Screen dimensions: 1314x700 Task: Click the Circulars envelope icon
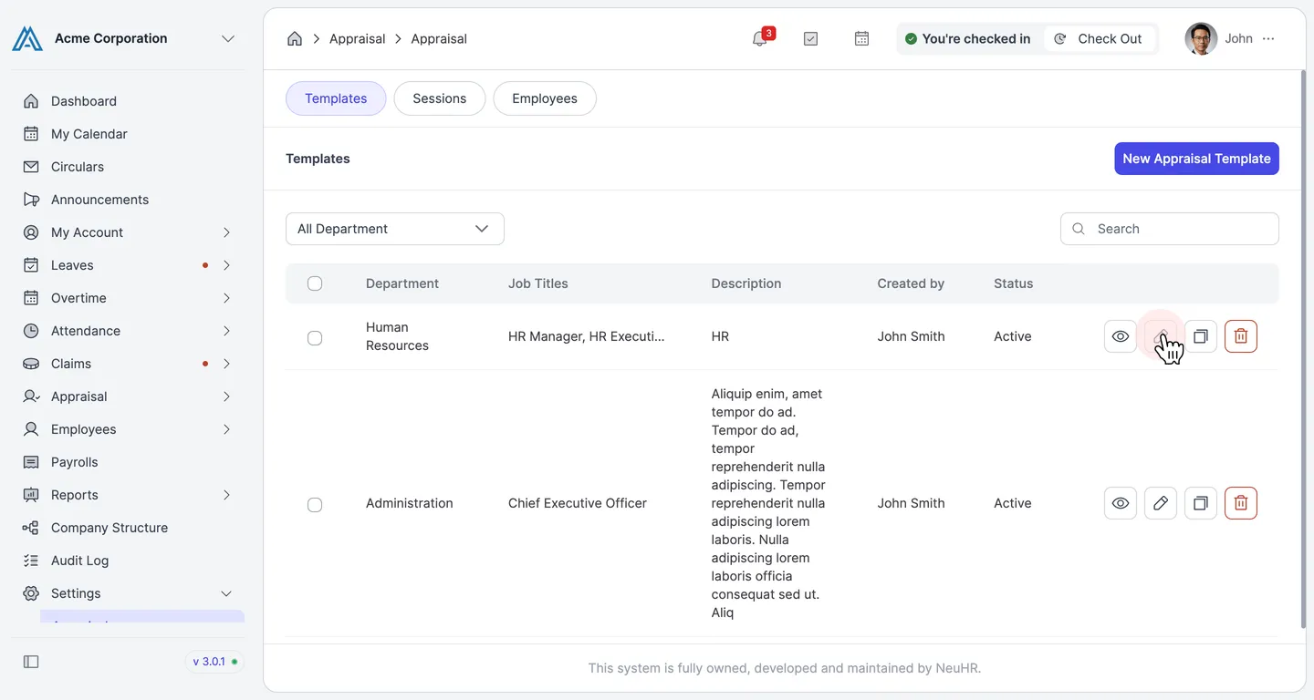point(31,167)
